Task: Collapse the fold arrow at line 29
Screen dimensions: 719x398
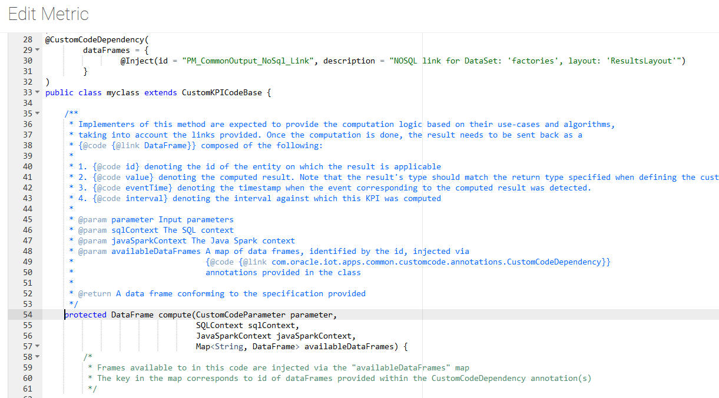Action: (38, 50)
